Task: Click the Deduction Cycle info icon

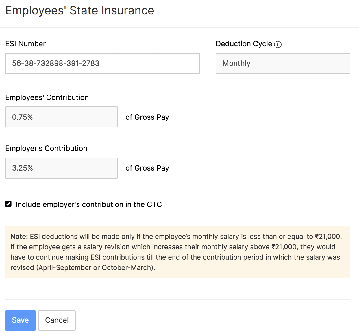Action: click(277, 44)
